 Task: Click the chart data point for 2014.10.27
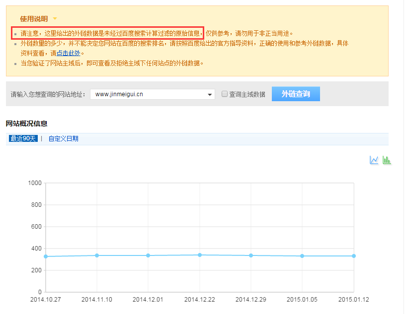(46, 256)
